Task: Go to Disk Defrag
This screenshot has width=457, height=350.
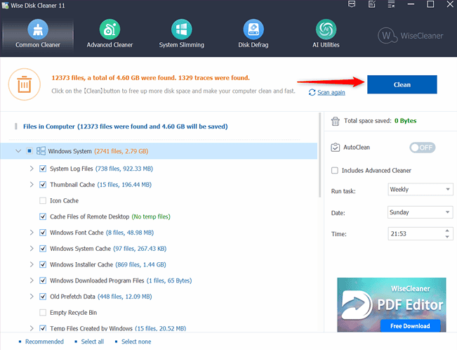Action: click(253, 34)
